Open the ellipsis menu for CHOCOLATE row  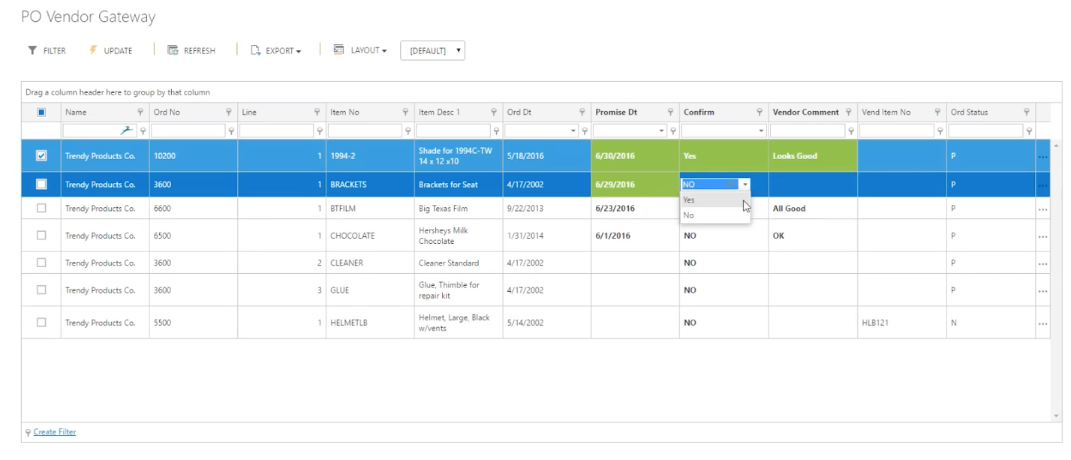pyautogui.click(x=1042, y=236)
